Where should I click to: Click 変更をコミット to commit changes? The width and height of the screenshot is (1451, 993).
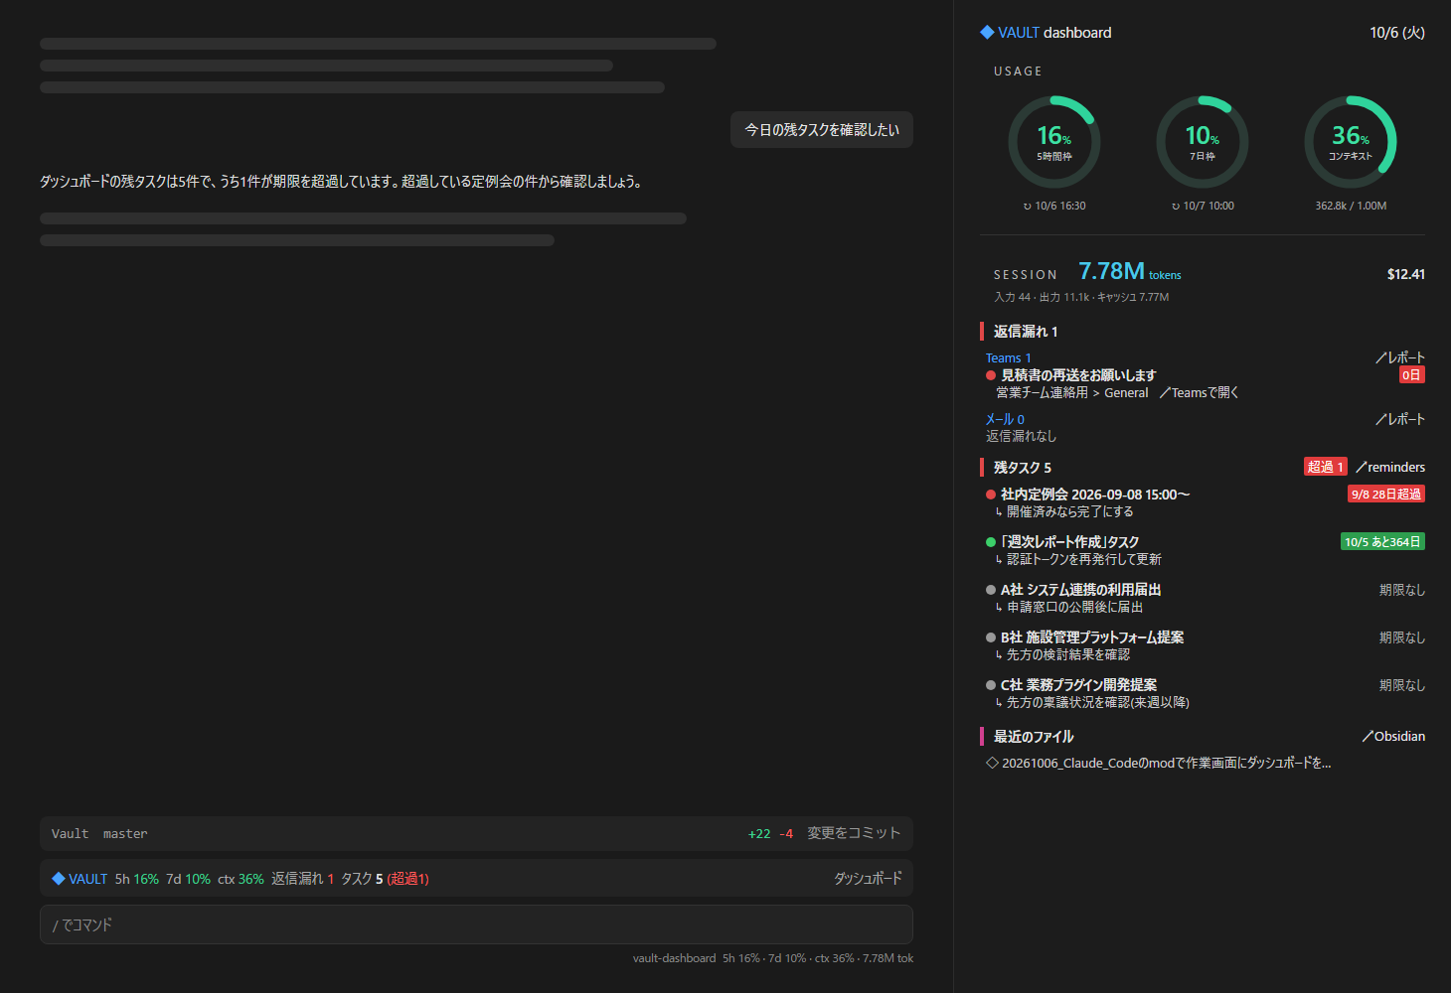[x=854, y=833]
